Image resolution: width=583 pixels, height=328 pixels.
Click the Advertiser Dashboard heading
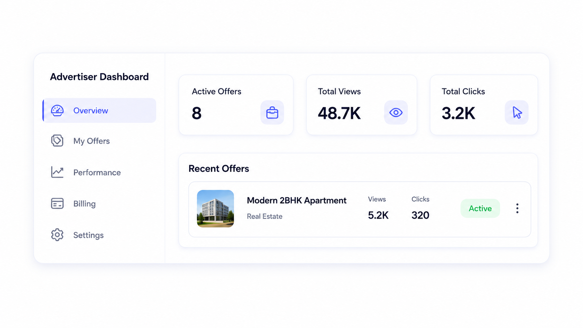pyautogui.click(x=99, y=77)
